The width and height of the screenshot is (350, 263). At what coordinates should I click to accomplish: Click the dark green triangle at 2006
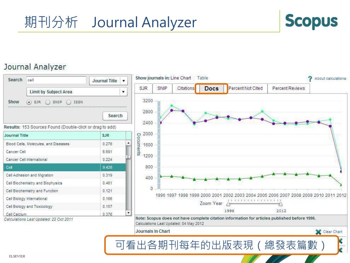(x=274, y=174)
